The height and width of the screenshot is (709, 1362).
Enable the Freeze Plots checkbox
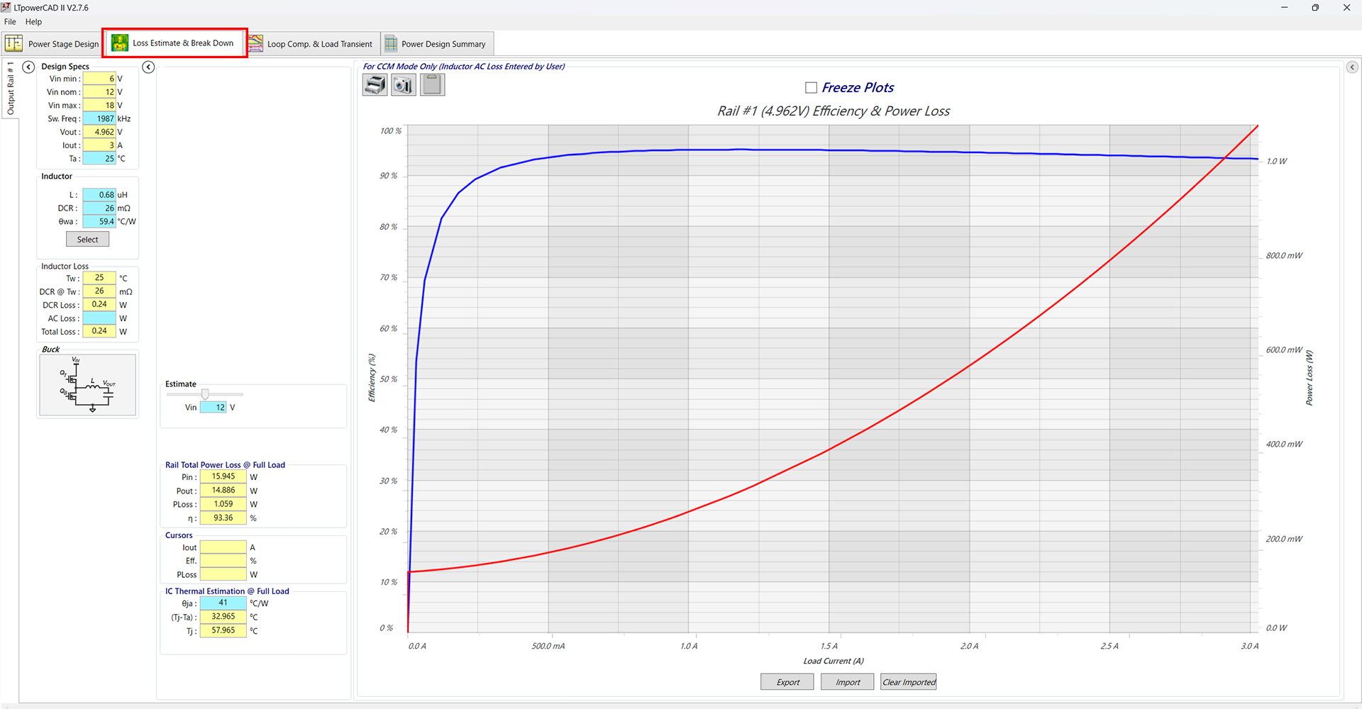point(811,88)
